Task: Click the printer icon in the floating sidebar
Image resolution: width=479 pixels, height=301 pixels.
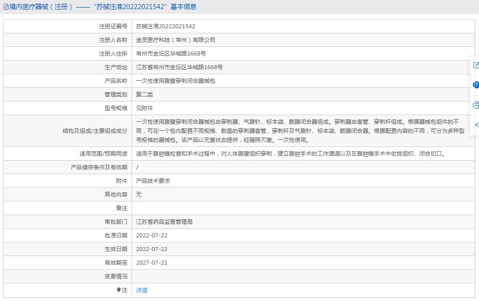Action: [476, 105]
